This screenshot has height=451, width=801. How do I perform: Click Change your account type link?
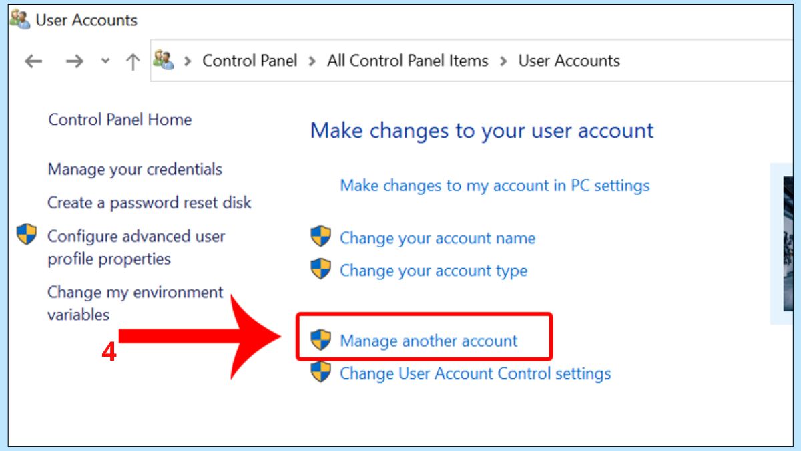click(x=434, y=271)
